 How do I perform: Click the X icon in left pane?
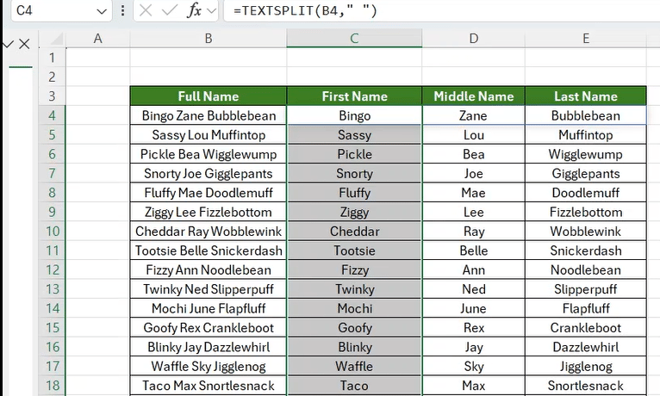click(x=24, y=44)
